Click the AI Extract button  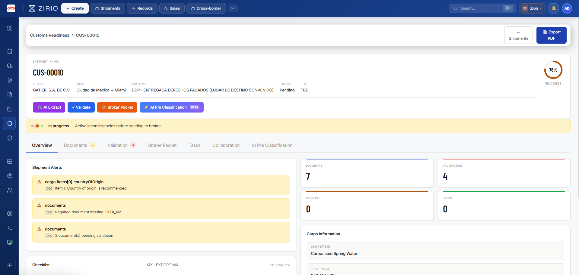click(49, 107)
